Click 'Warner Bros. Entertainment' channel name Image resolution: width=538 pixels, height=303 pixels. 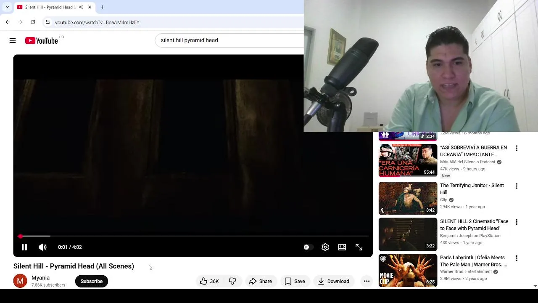466,272
